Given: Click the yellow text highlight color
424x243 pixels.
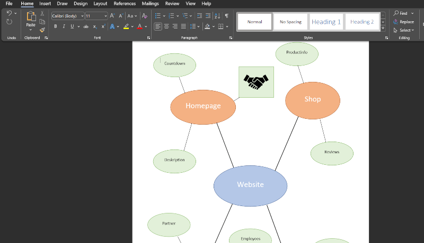Looking at the screenshot, I should pyautogui.click(x=126, y=26).
